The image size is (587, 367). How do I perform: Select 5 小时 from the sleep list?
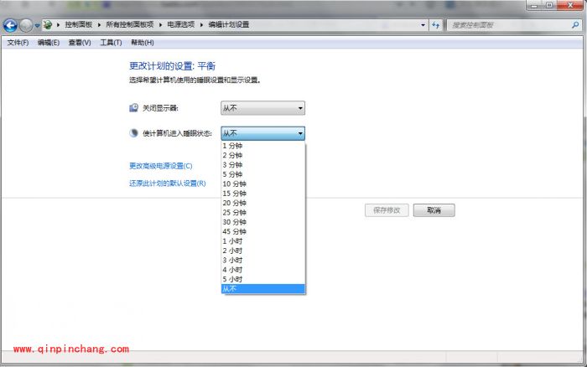[263, 279]
